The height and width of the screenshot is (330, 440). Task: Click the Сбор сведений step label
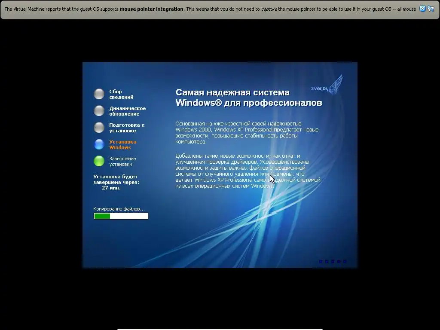[121, 94]
